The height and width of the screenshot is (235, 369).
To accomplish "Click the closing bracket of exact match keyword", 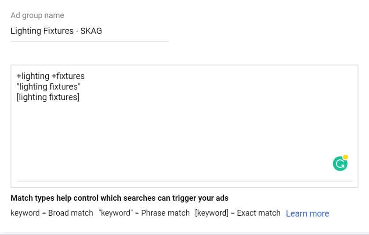I will point(78,97).
